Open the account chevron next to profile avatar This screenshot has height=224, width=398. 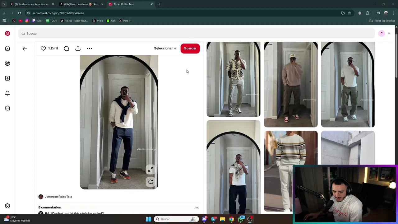tap(389, 33)
